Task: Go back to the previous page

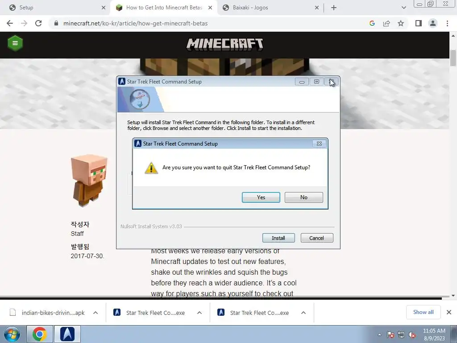Action: click(x=10, y=23)
